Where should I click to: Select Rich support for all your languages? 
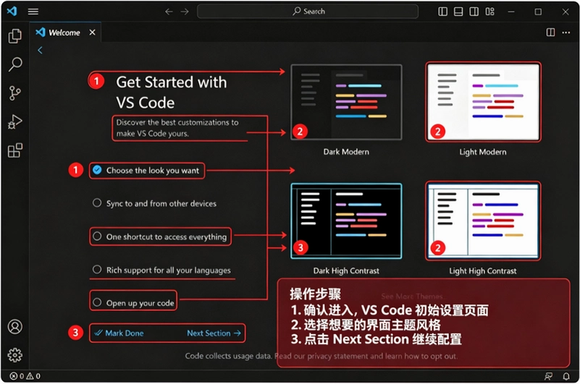[x=162, y=270]
